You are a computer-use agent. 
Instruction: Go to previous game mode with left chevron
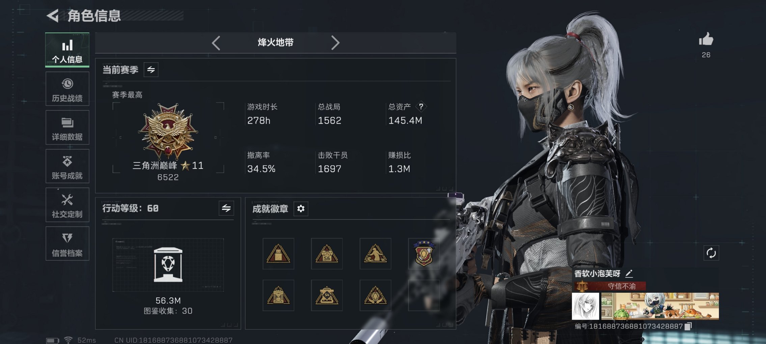point(216,43)
